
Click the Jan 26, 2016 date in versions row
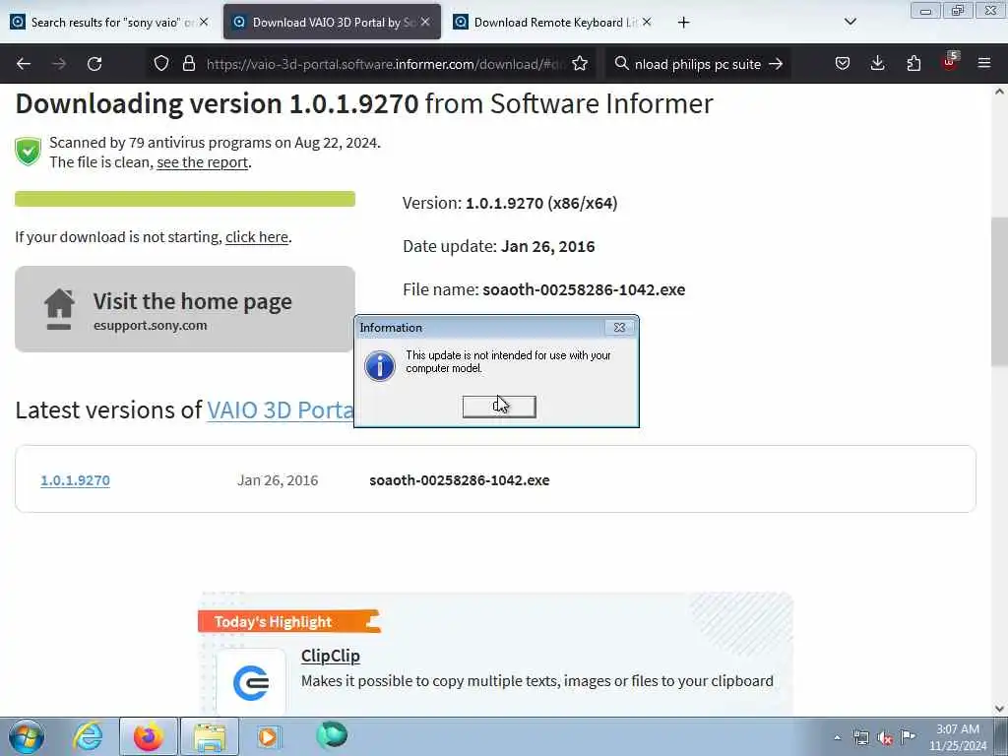click(278, 480)
